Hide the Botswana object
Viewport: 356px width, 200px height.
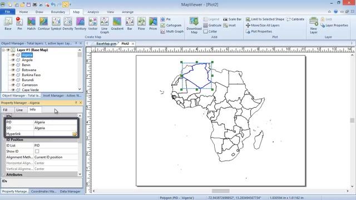tap(13, 70)
